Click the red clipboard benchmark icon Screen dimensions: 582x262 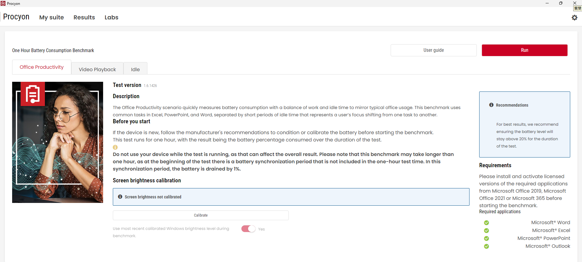tap(33, 94)
